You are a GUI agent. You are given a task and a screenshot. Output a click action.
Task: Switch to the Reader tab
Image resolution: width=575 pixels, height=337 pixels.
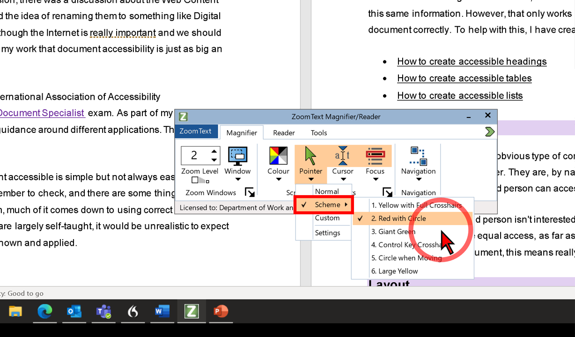284,132
